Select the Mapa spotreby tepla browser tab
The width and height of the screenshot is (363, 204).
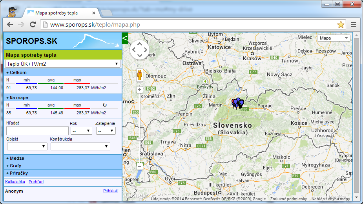(x=56, y=13)
